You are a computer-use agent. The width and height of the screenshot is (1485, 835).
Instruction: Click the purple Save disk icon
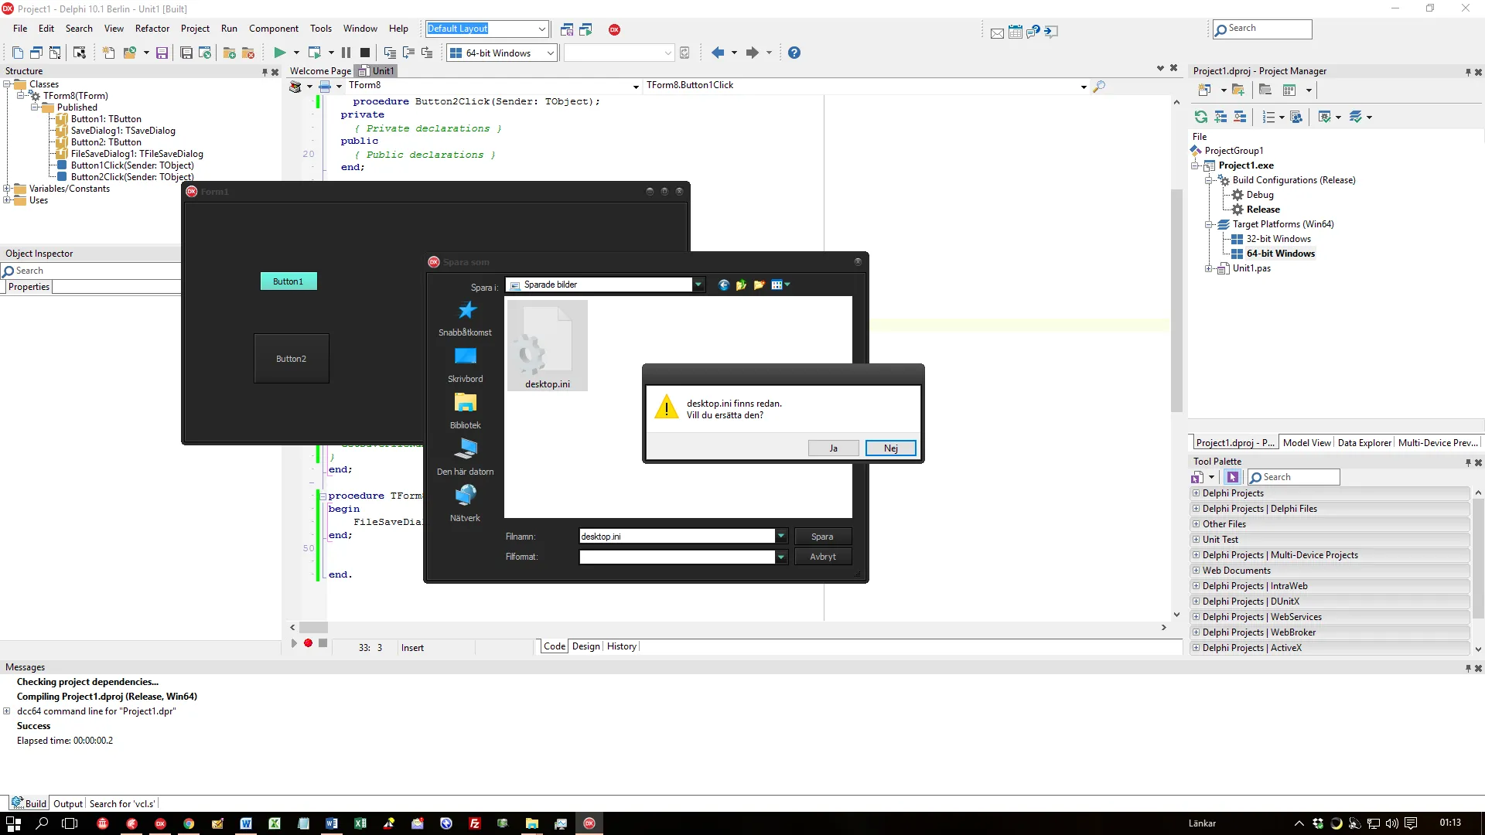pos(162,53)
